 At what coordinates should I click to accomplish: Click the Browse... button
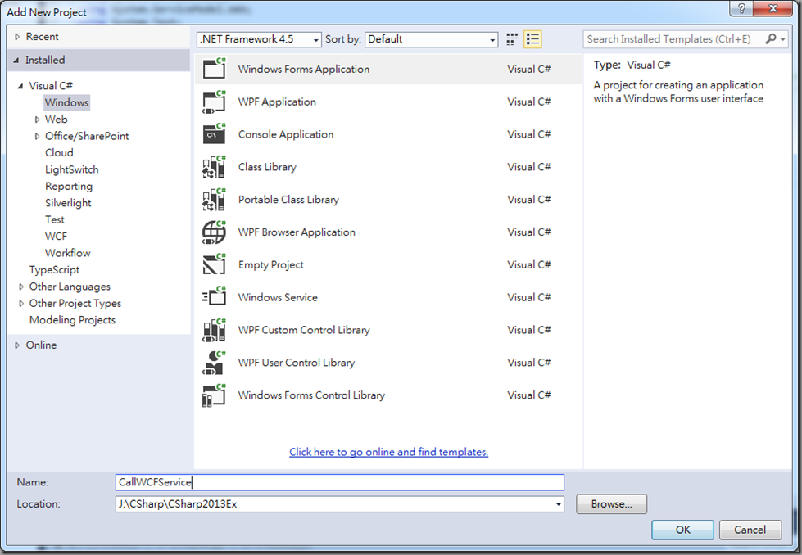point(611,504)
